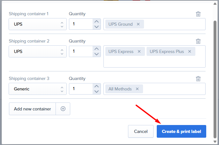Focus the container 2 shipping methods field

click(155, 62)
